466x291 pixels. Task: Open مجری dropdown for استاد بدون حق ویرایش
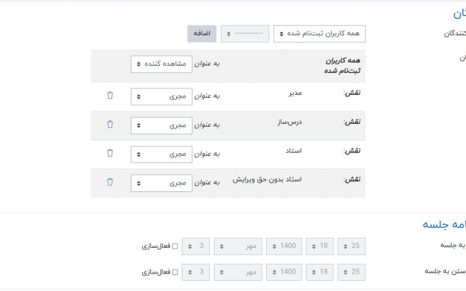pos(161,183)
